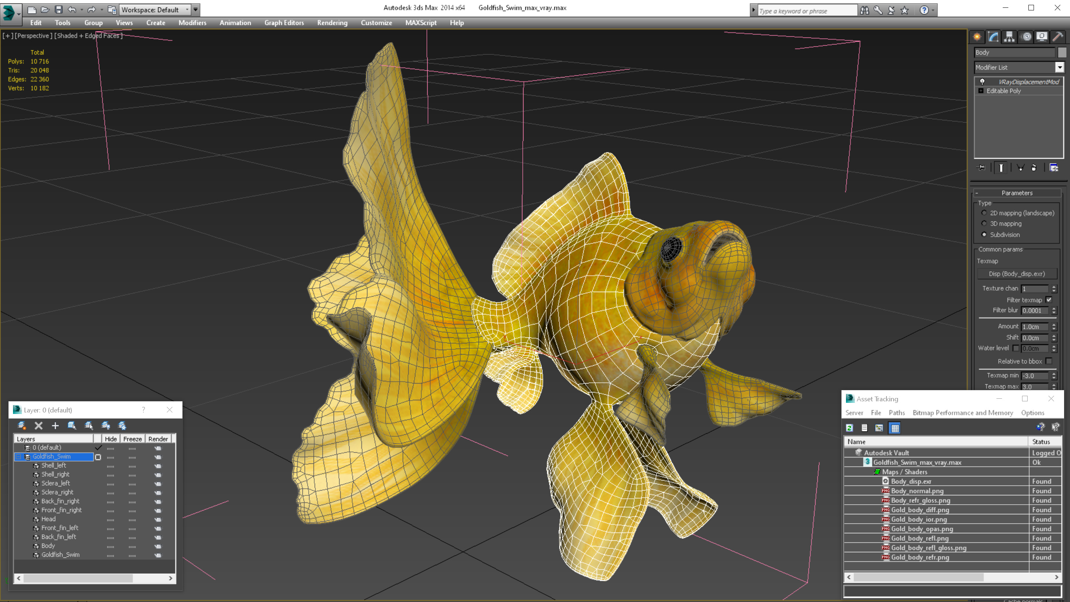Select the Modifiers menu item
This screenshot has height=602, width=1070.
[x=191, y=23]
